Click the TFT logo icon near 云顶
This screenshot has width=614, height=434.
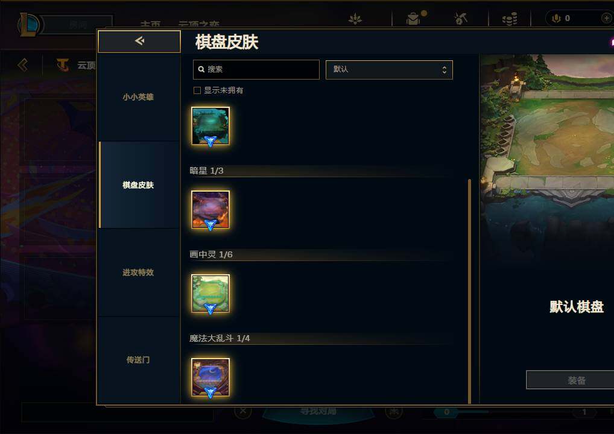pos(63,64)
